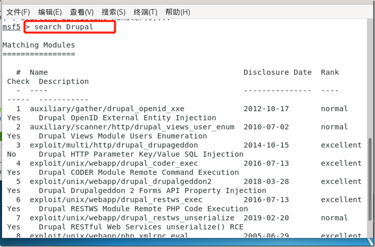Click auxiliary/gather/drupal_openid_xxe module name
The image size is (375, 247).
click(107, 109)
